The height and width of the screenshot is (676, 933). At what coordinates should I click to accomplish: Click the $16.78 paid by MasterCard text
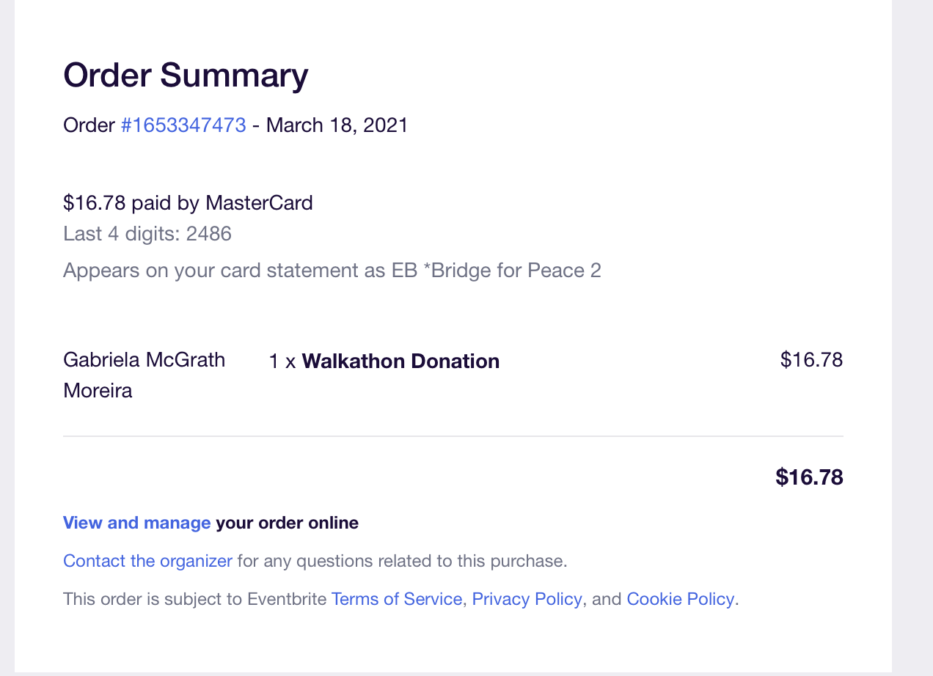pyautogui.click(x=188, y=202)
